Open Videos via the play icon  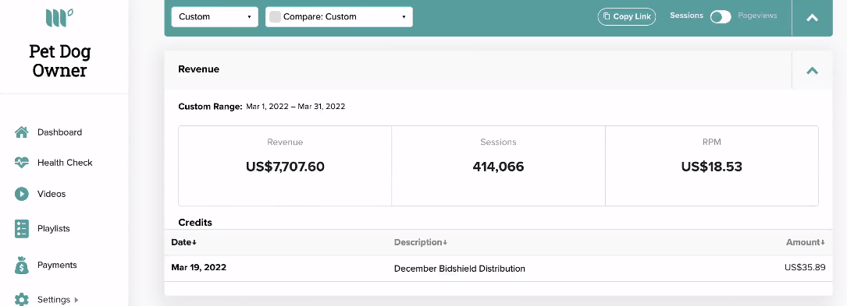[x=22, y=194]
